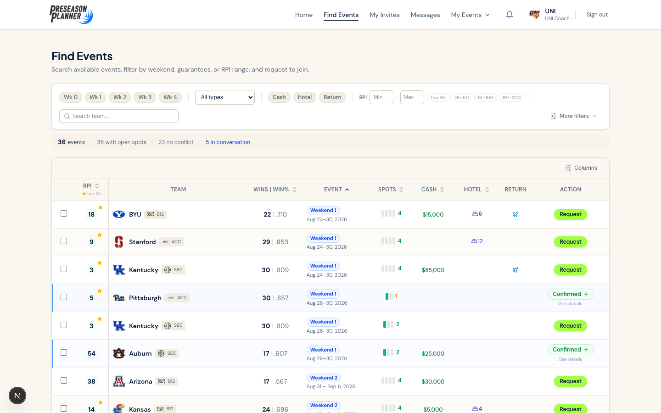Go to the My Invites tab
661x413 pixels.
coord(384,15)
